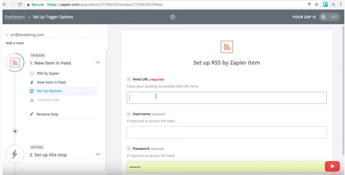This screenshot has width=345, height=175.
Task: Click the green Secure padlock icon
Action: 28,5
